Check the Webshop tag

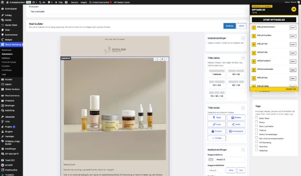(x=256, y=150)
